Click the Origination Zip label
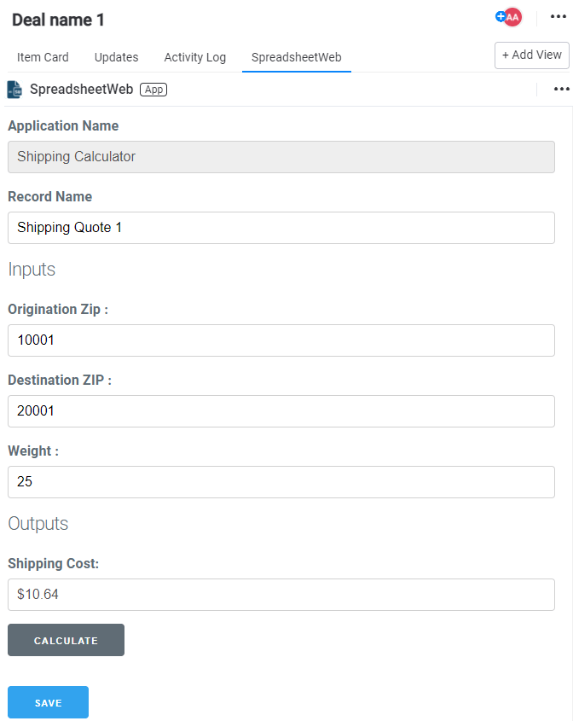The width and height of the screenshot is (573, 721). 58,309
